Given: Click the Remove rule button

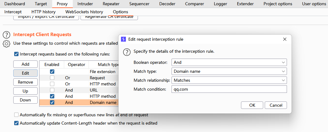Looking at the screenshot, I should 26,82.
